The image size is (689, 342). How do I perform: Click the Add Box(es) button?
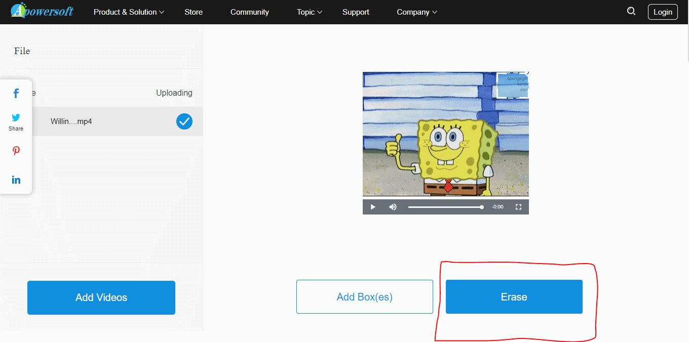(364, 296)
